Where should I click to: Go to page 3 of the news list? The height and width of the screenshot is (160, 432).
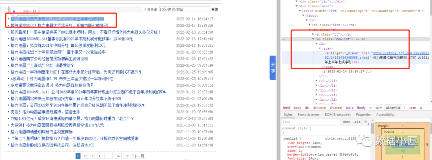tap(92, 156)
